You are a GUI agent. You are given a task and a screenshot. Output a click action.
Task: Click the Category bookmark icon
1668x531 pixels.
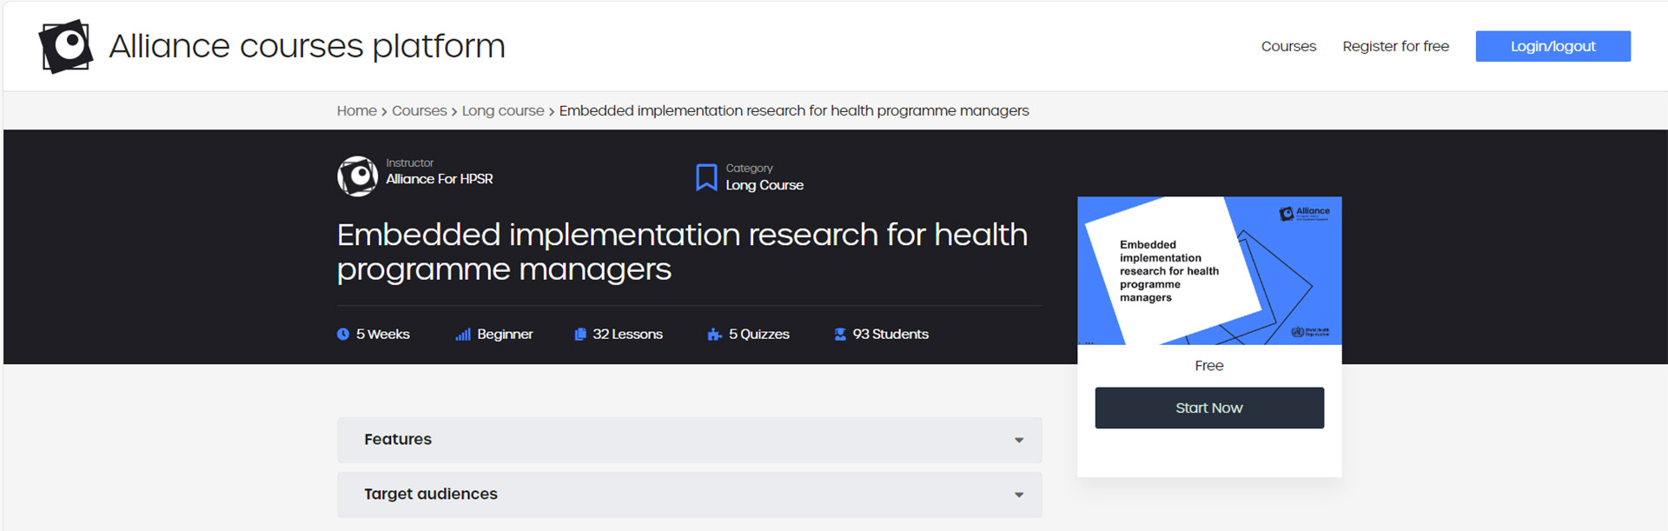click(x=706, y=177)
